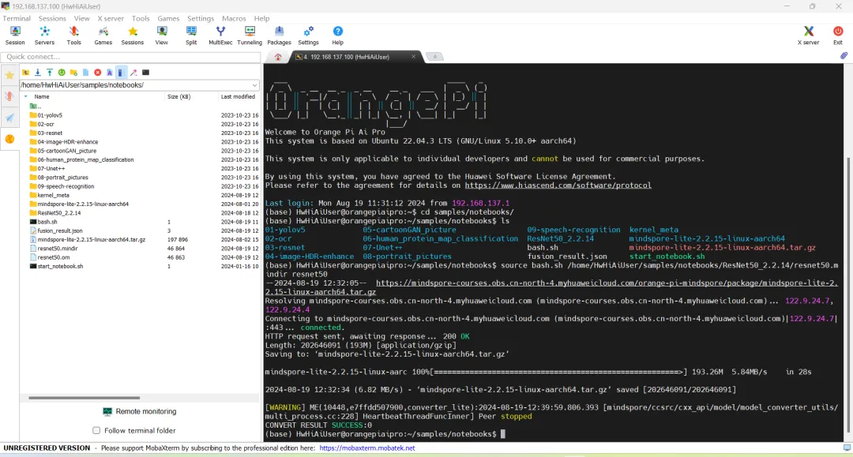Click the Split terminal icon

point(191,35)
